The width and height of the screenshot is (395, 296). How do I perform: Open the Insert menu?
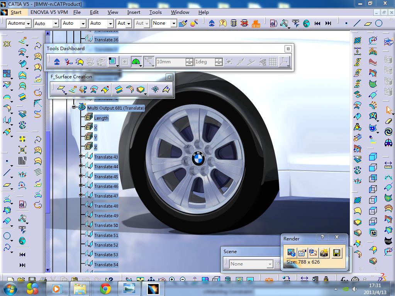134,12
